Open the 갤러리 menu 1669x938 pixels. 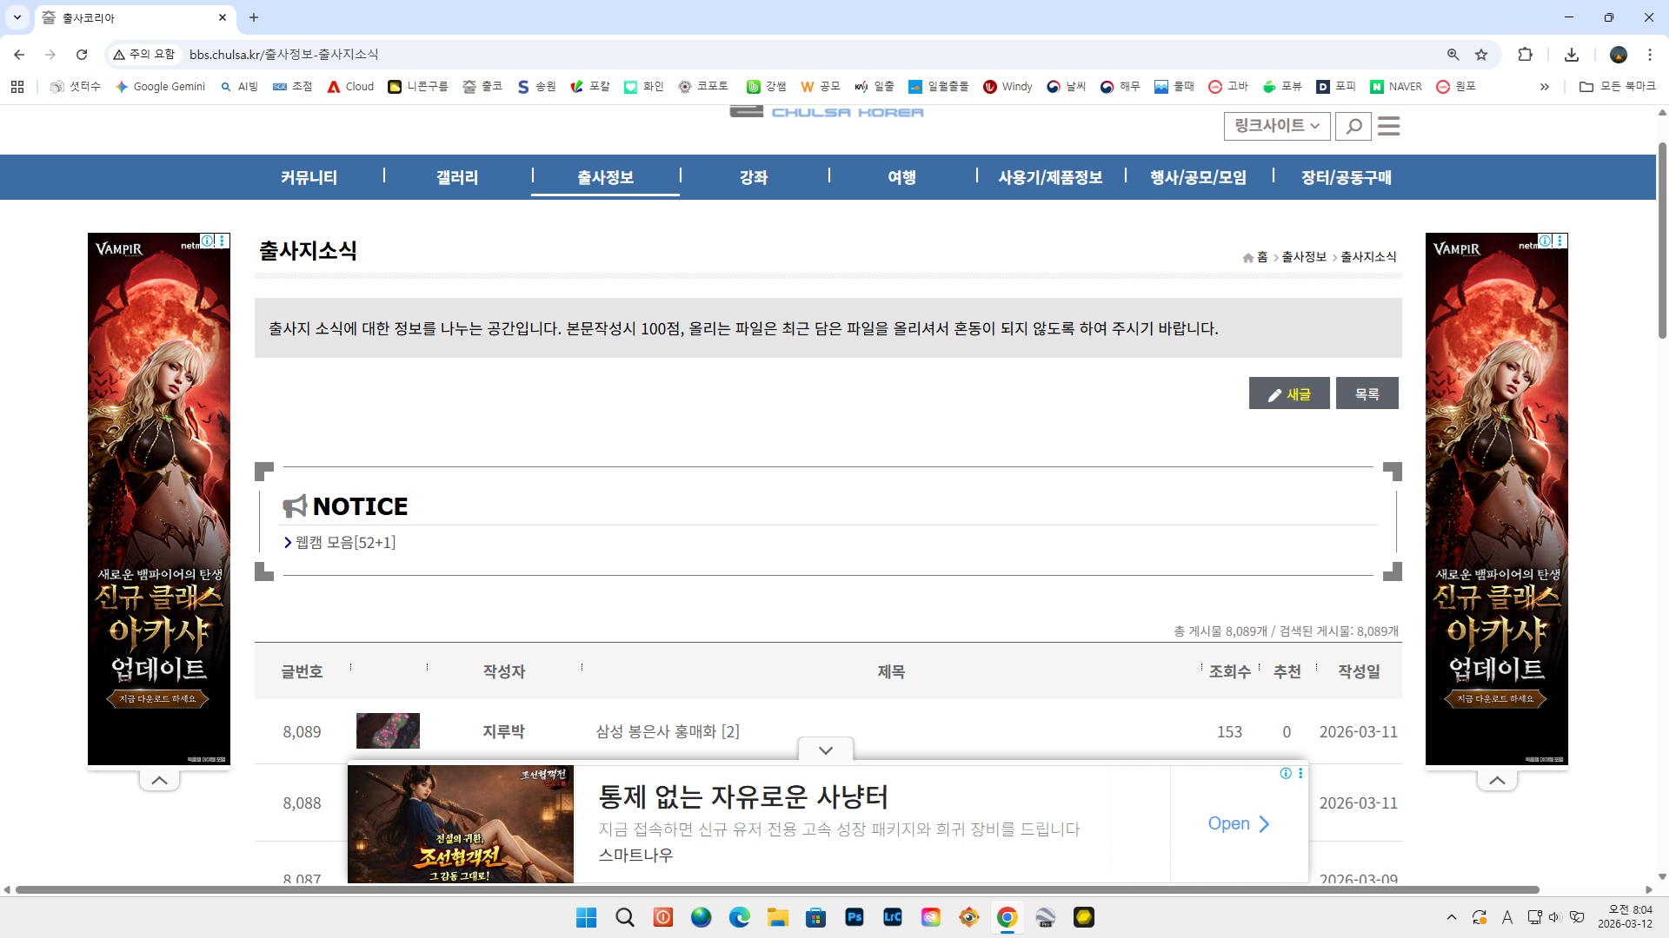click(x=457, y=177)
